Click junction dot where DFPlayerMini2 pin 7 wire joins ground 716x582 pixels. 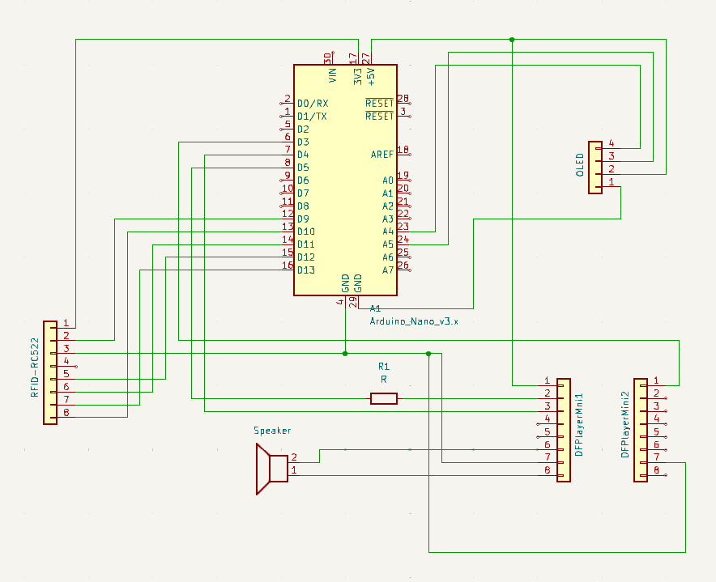tap(428, 353)
